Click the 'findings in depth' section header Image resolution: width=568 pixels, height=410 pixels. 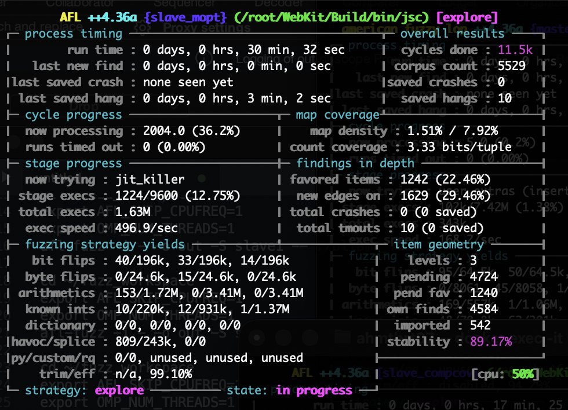pos(355,163)
